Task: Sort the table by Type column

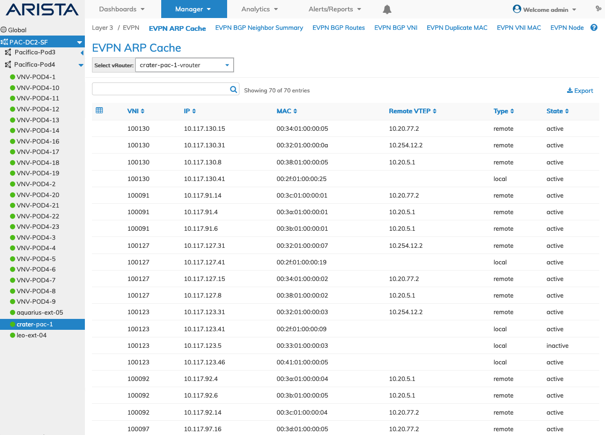Action: coord(504,111)
